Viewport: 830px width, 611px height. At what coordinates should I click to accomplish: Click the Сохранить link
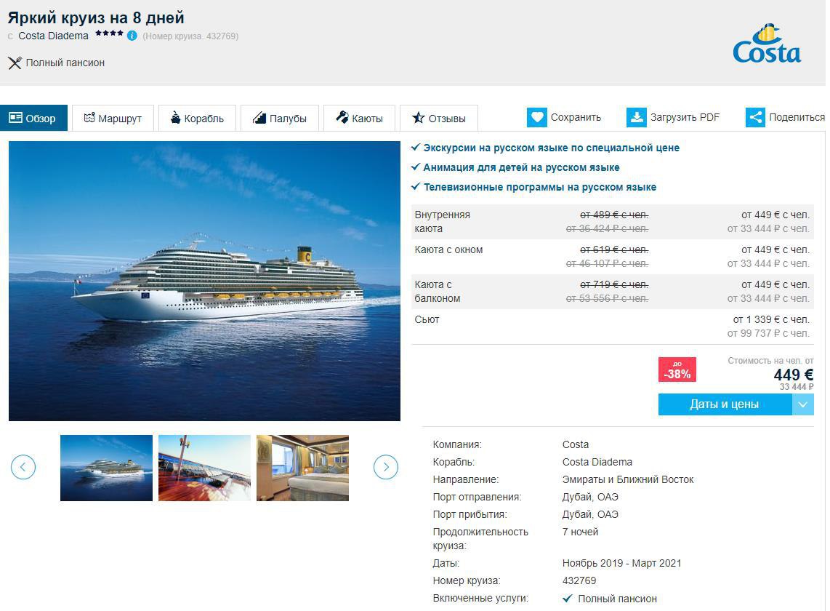click(576, 117)
